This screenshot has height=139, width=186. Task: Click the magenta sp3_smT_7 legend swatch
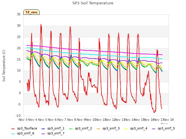coord(43,134)
